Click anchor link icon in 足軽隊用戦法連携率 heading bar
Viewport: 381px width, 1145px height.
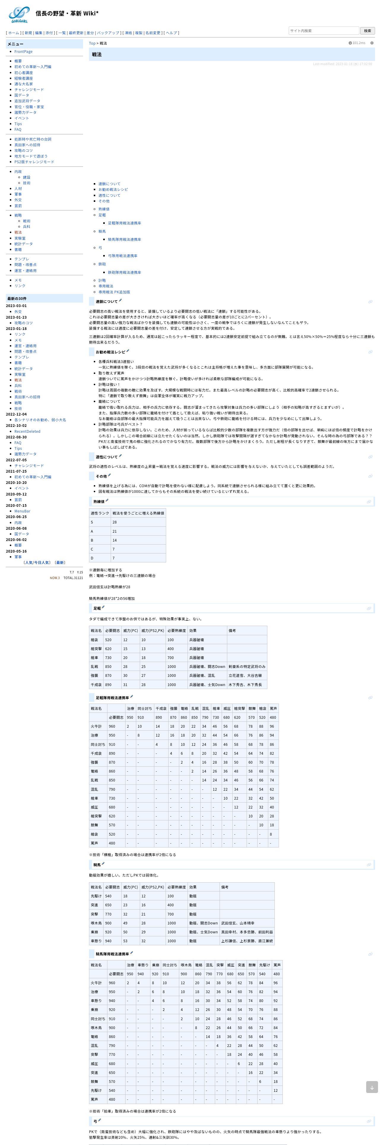[x=370, y=698]
